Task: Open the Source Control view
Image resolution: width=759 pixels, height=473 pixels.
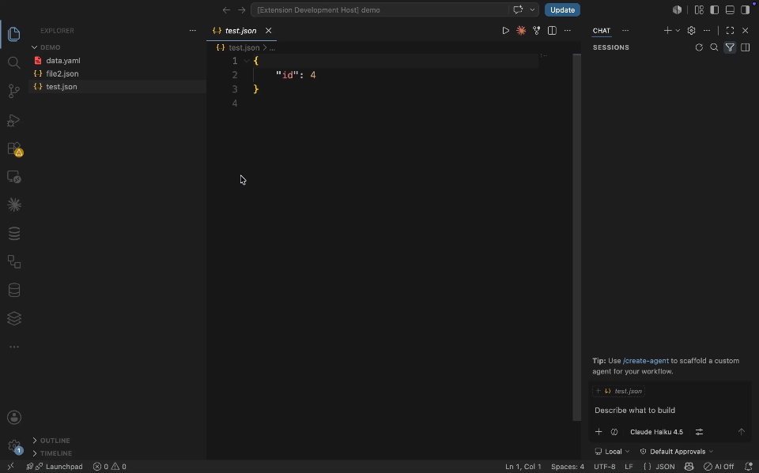Action: coord(14,91)
